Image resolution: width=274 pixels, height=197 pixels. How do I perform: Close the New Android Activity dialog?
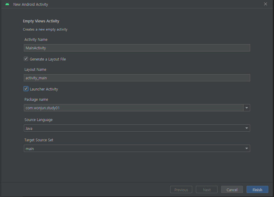pos(266,4)
